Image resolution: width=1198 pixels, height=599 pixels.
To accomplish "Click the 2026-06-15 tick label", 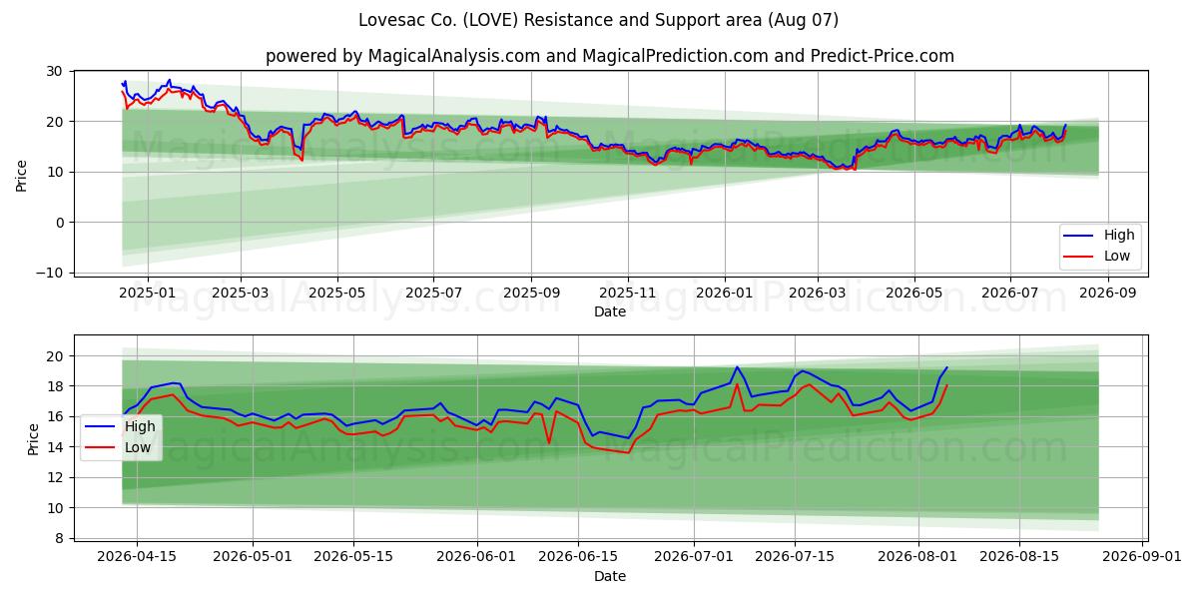I will tap(578, 557).
